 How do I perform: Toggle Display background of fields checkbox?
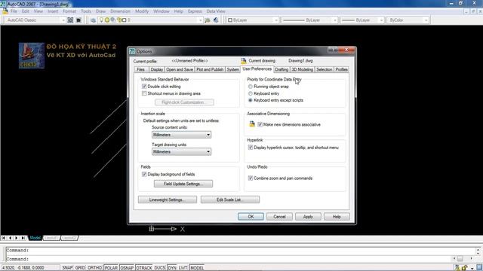[144, 174]
